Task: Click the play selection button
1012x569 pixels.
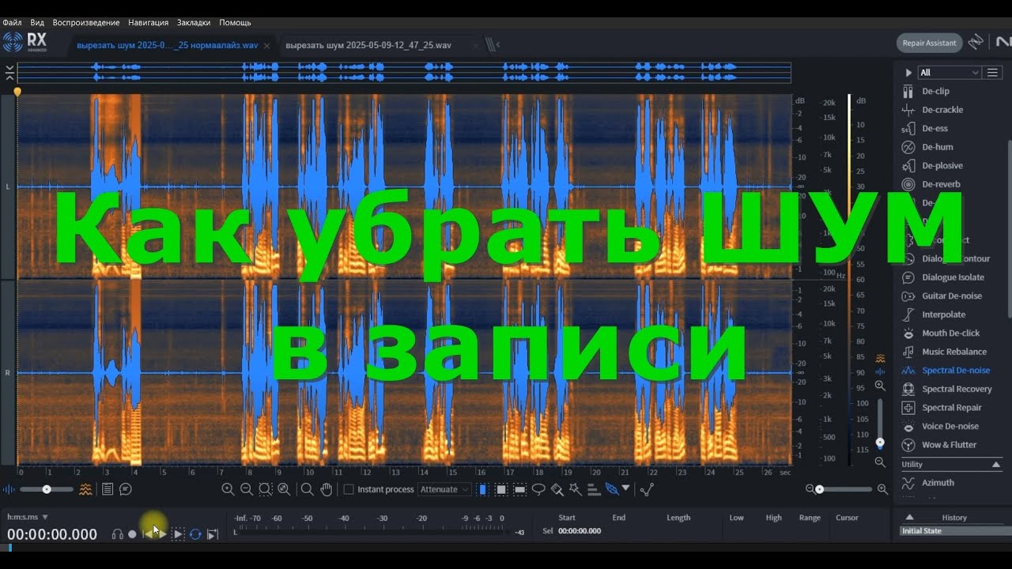Action: pyautogui.click(x=178, y=534)
